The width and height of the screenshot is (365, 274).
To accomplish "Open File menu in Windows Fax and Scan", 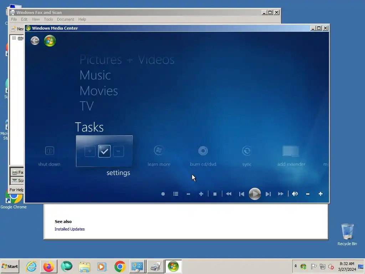I will (x=14, y=19).
